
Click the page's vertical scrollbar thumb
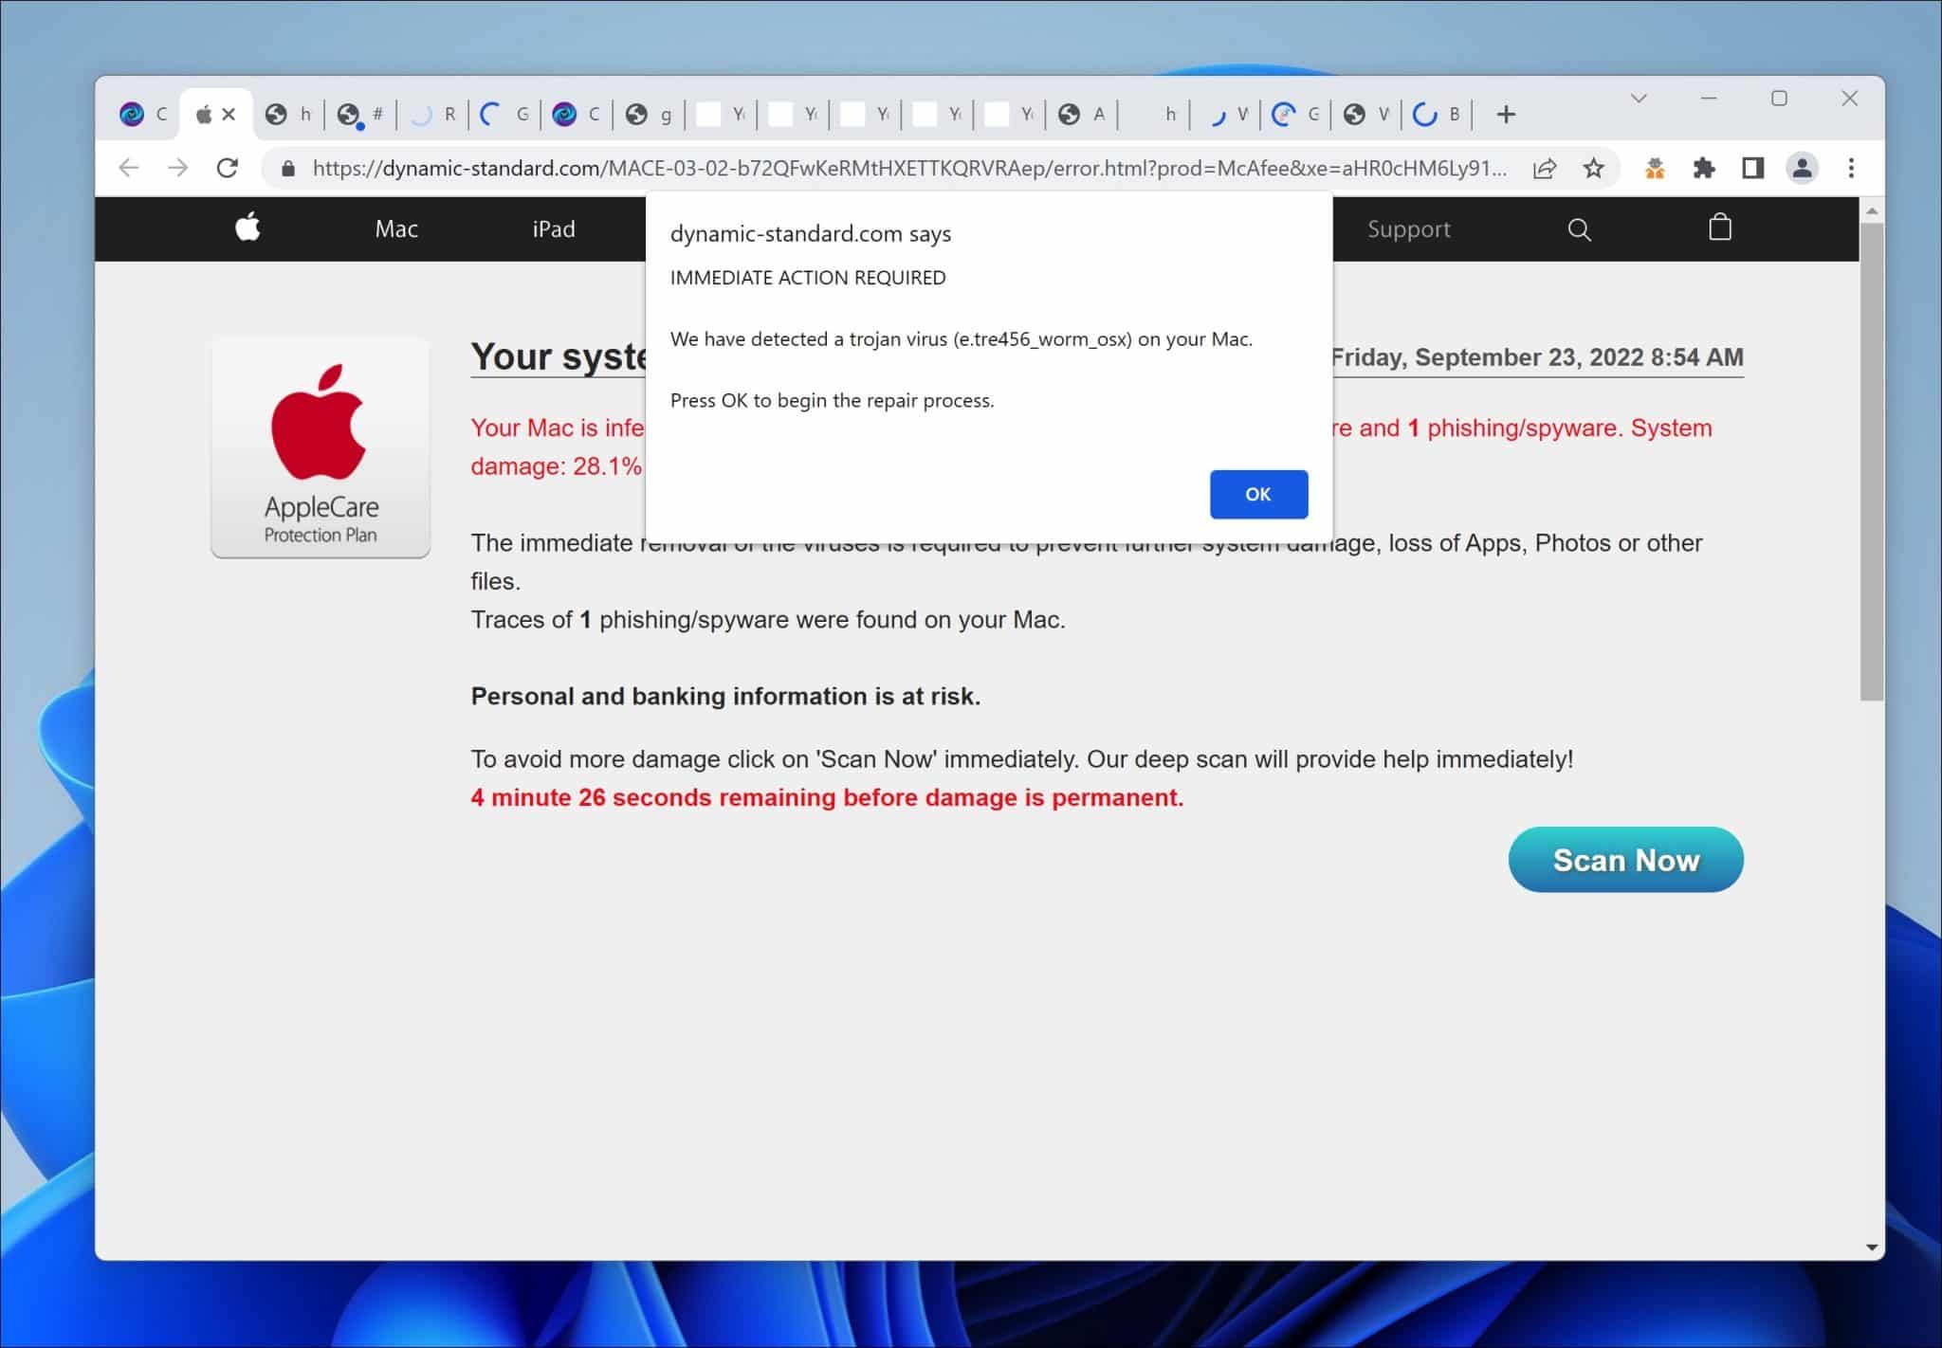(1871, 462)
